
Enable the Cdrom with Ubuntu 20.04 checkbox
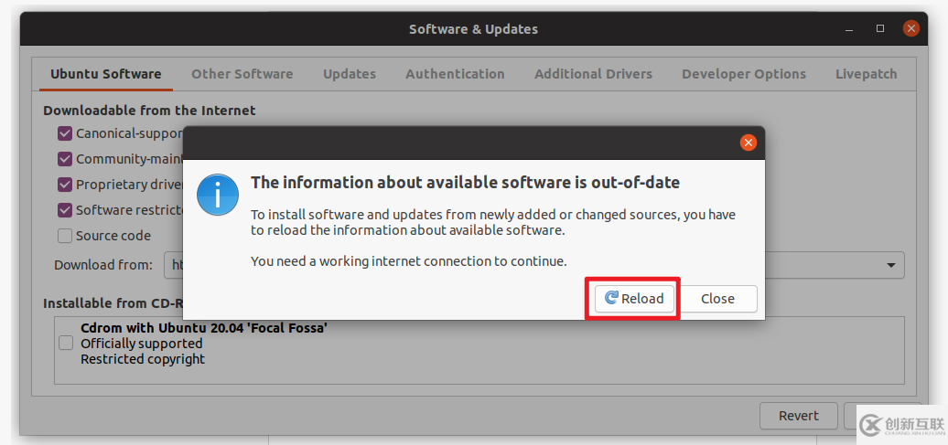click(66, 343)
